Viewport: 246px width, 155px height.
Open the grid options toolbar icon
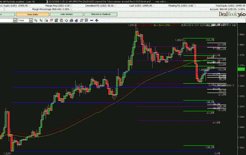click(x=46, y=20)
